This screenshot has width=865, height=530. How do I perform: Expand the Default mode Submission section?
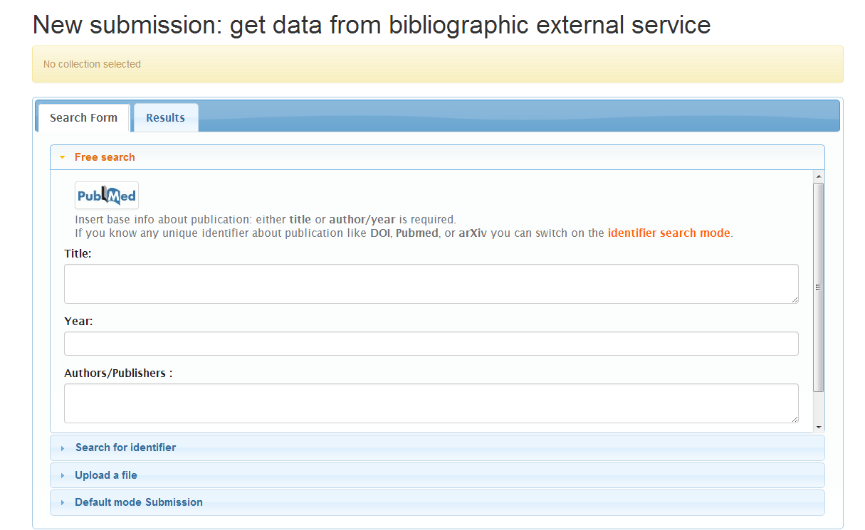(x=139, y=502)
